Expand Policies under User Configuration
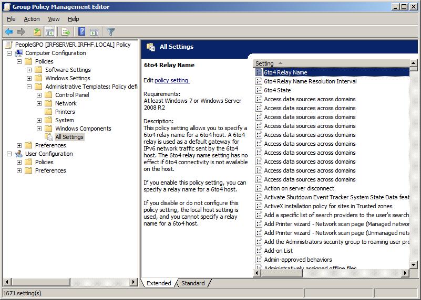The height and width of the screenshot is (300, 421). coord(19,162)
